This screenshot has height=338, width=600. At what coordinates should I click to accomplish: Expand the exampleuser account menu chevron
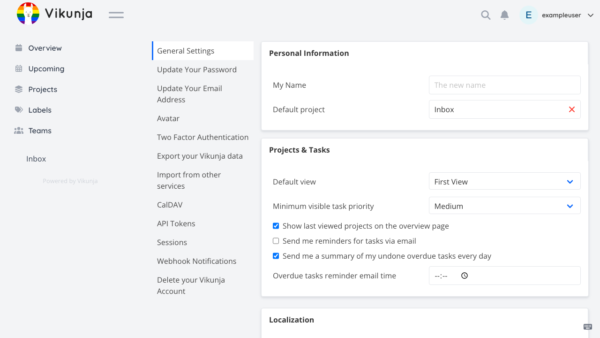pyautogui.click(x=591, y=15)
